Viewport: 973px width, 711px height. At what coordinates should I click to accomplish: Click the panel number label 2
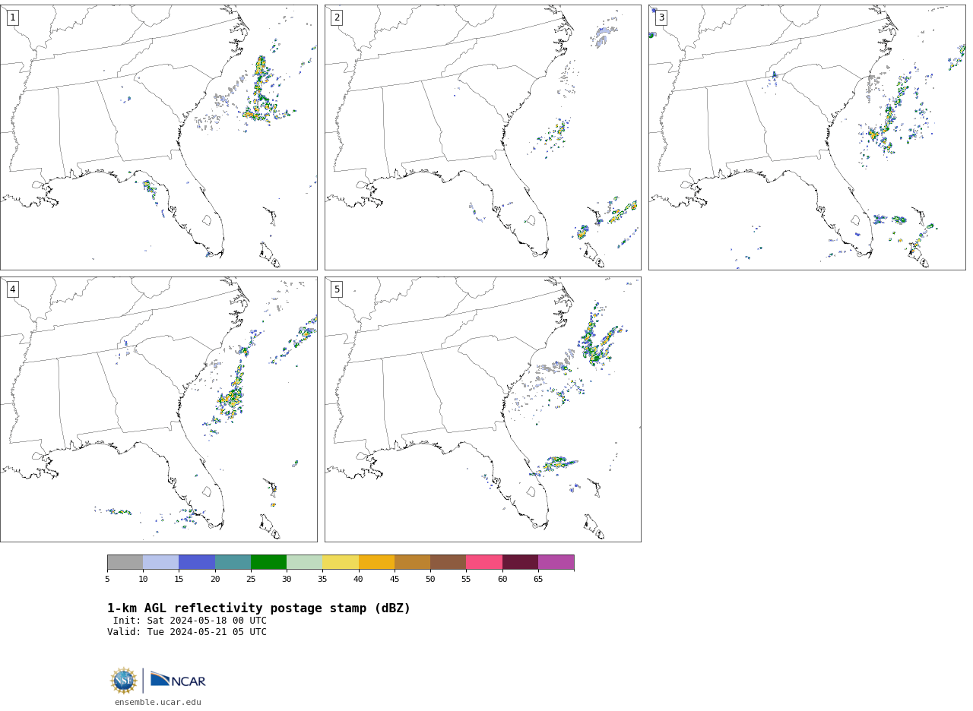click(337, 17)
